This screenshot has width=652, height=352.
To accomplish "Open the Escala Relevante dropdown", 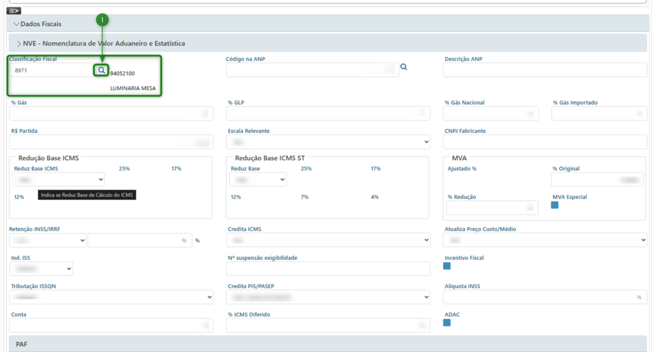I will coord(328,142).
